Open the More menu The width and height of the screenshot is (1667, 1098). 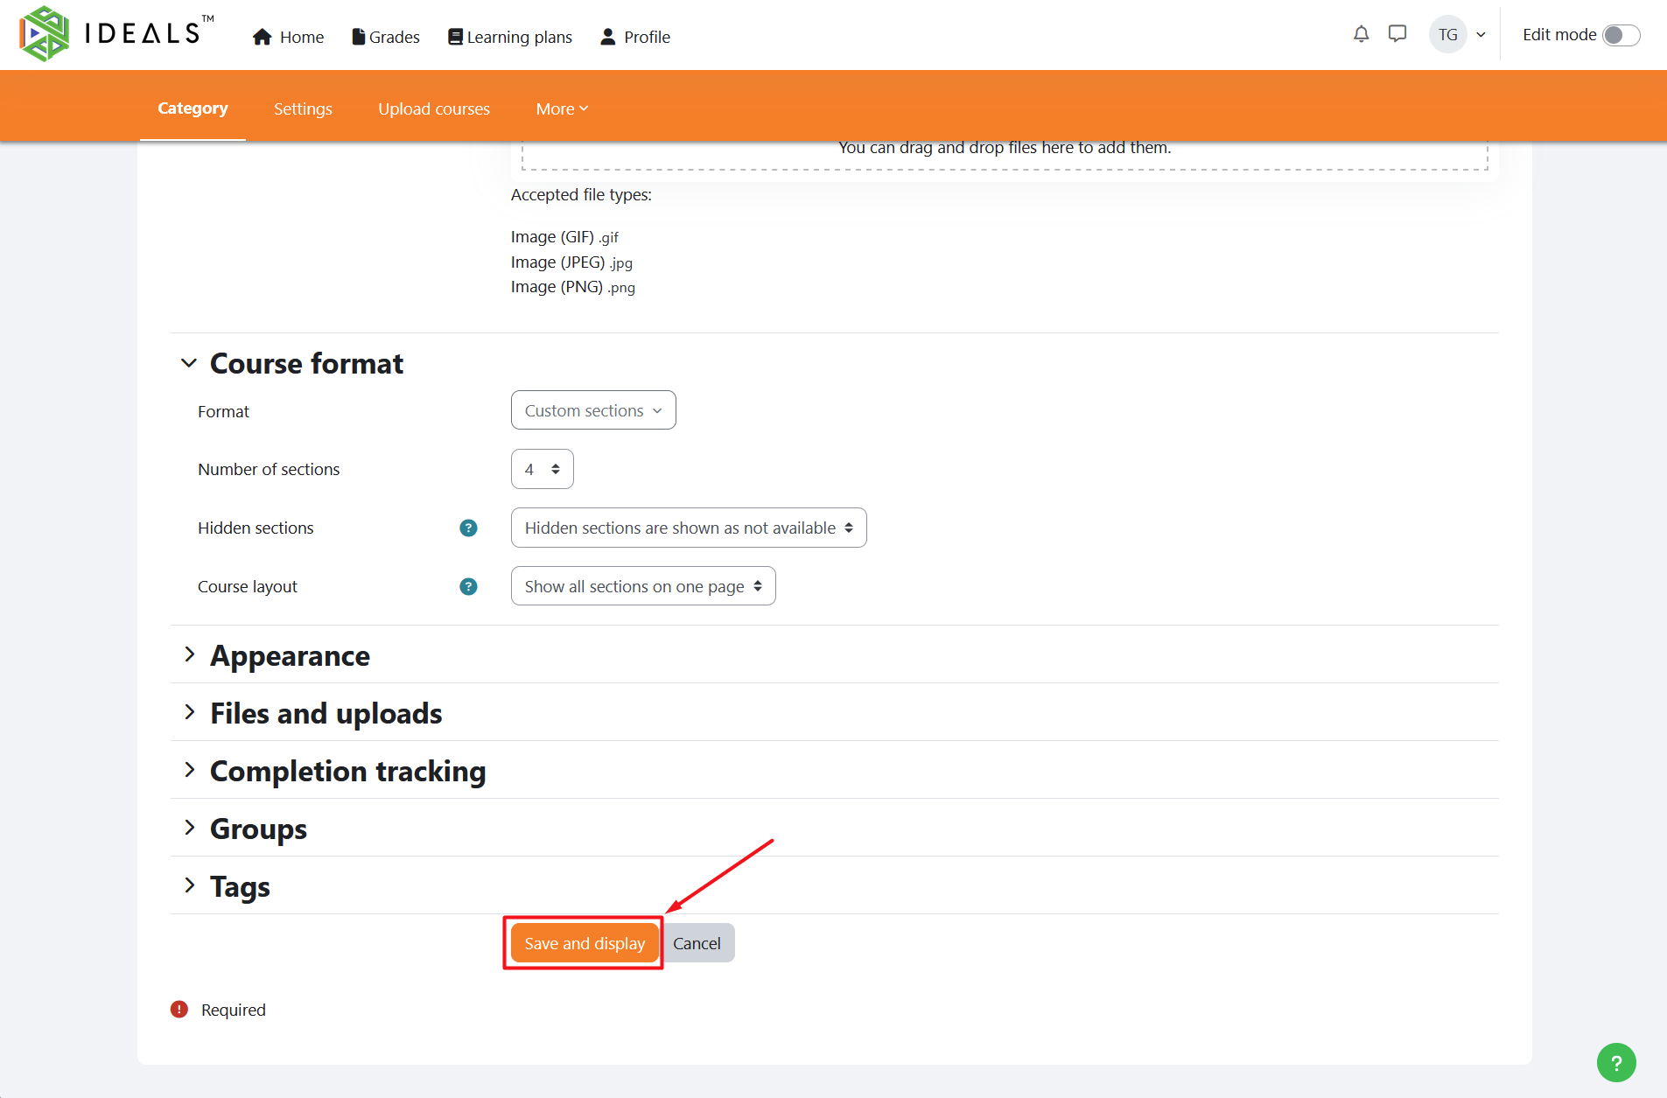coord(562,108)
